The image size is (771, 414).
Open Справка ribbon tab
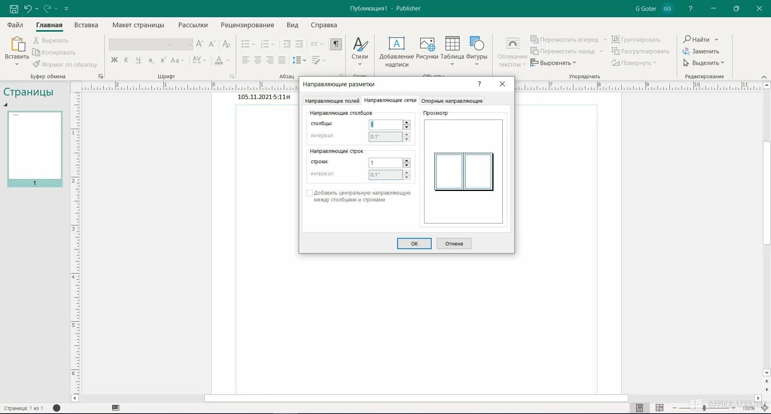(x=324, y=25)
